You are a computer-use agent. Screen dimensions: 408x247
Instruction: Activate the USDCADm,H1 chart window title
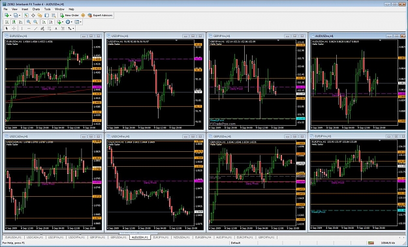point(18,136)
